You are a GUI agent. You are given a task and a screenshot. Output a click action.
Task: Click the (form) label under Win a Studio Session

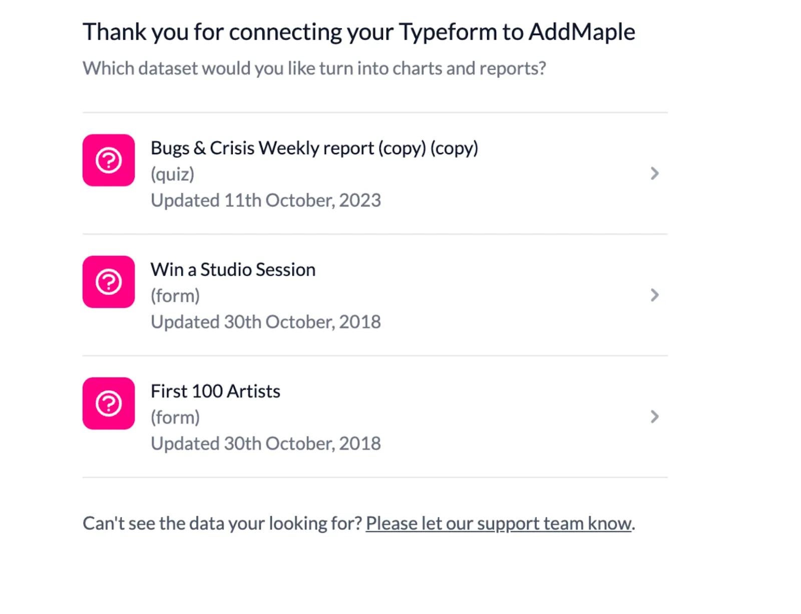(175, 296)
